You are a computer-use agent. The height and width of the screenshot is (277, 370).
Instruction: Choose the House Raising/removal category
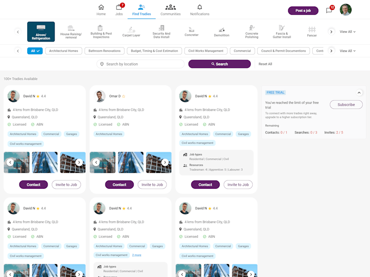pyautogui.click(x=71, y=32)
